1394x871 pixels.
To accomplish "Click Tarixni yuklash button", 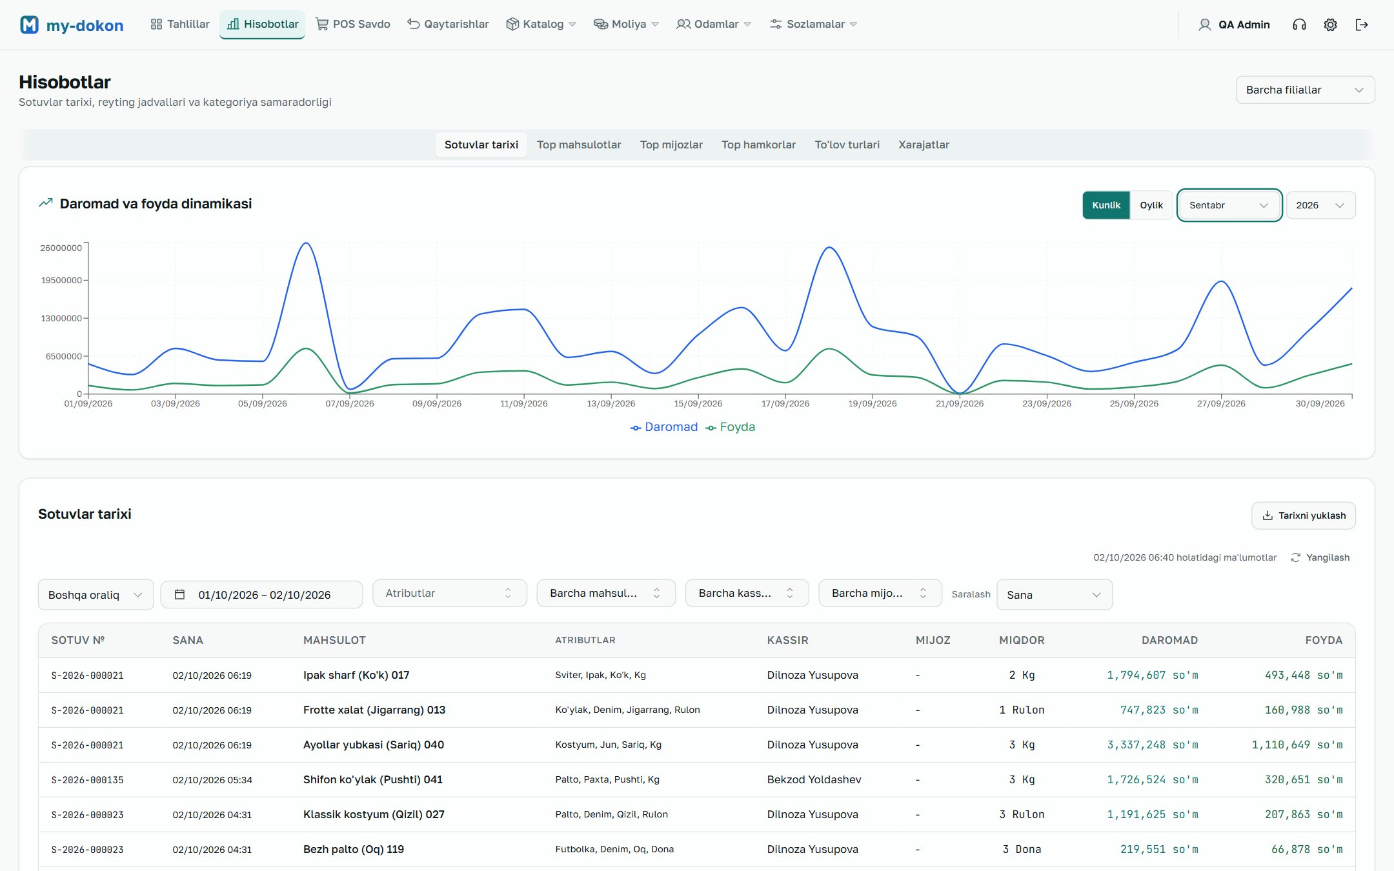I will [1304, 516].
